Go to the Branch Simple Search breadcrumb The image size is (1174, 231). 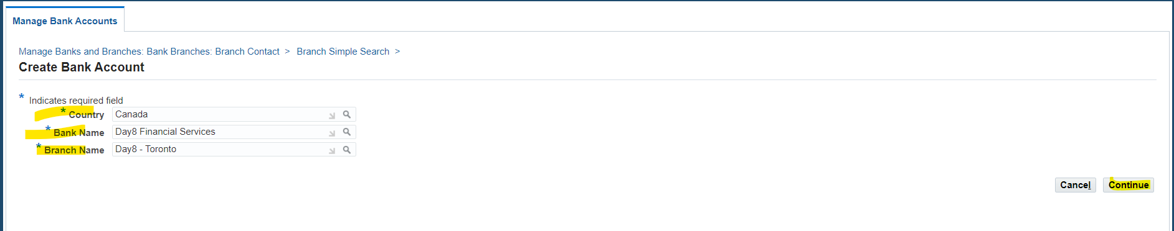point(343,52)
